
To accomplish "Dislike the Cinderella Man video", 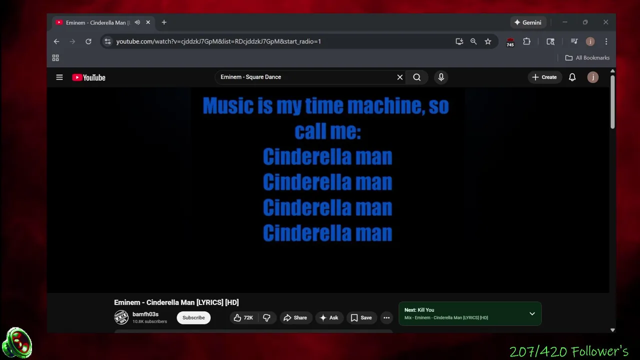I will pyautogui.click(x=266, y=317).
